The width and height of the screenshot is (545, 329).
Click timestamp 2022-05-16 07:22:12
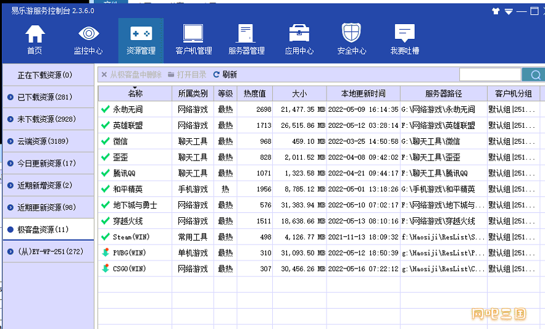[x=363, y=269]
